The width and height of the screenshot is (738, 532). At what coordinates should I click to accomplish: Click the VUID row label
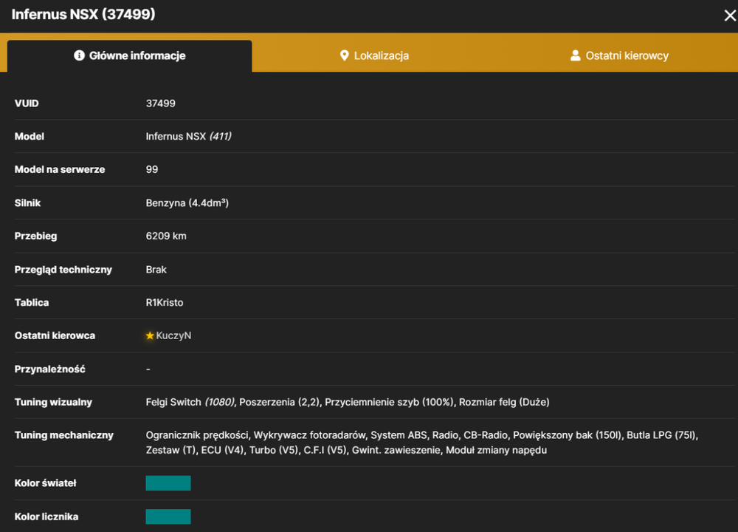27,103
